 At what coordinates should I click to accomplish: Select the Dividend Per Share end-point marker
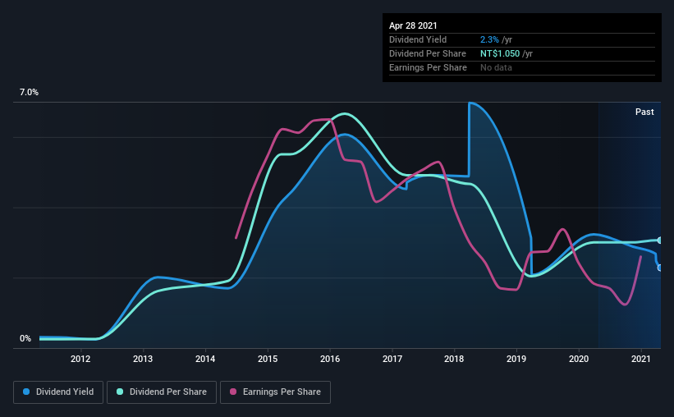pos(660,241)
